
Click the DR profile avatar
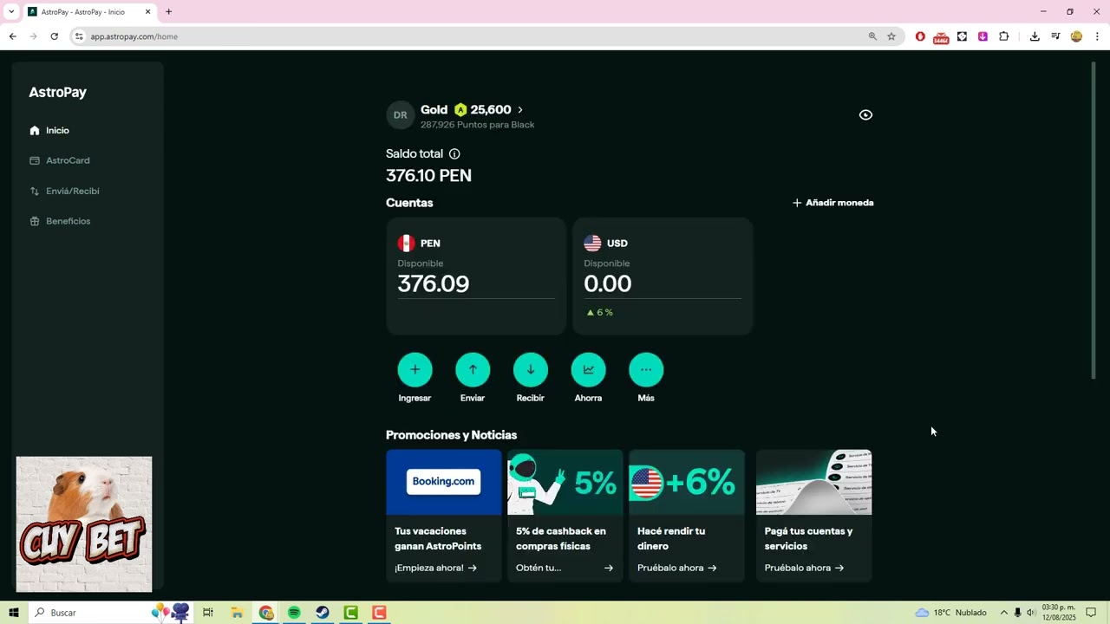point(400,115)
